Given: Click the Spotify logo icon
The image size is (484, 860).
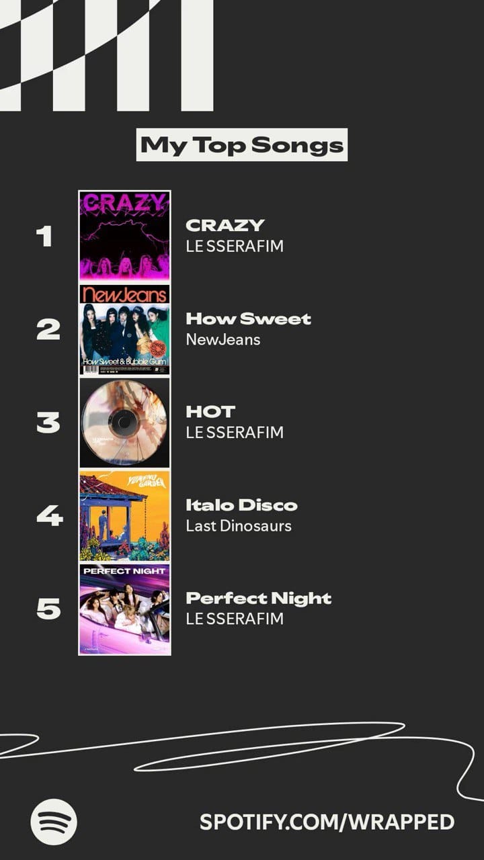Looking at the screenshot, I should pos(54,821).
